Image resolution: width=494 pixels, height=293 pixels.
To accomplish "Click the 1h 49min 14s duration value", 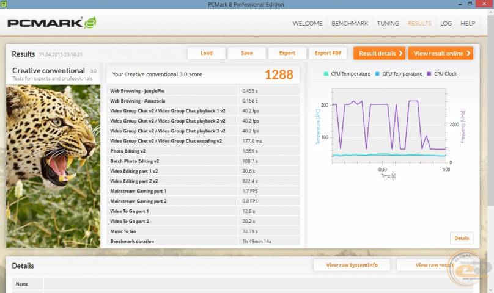I will (x=257, y=241).
